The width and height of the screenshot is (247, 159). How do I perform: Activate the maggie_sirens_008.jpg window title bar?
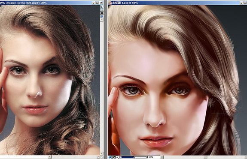tap(46, 3)
